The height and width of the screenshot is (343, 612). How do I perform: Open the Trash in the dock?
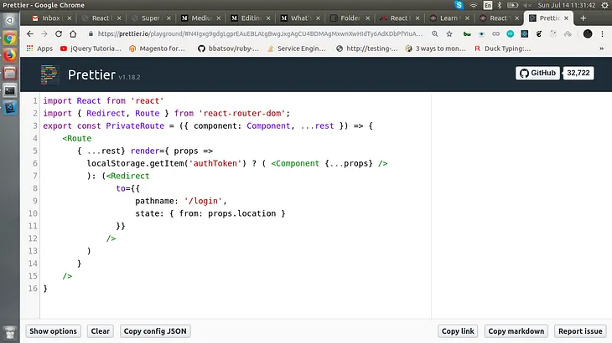coord(10,333)
